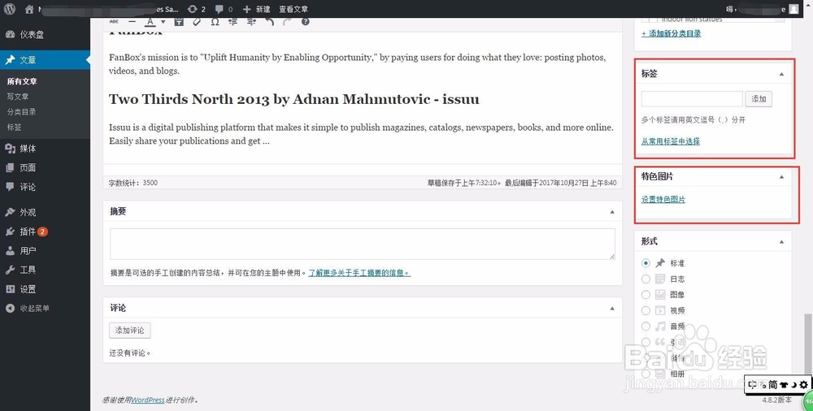Collapse the 标签 panel
Image resolution: width=813 pixels, height=411 pixels.
coord(781,74)
